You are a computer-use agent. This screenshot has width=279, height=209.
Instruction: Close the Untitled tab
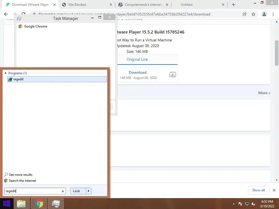tap(223, 5)
